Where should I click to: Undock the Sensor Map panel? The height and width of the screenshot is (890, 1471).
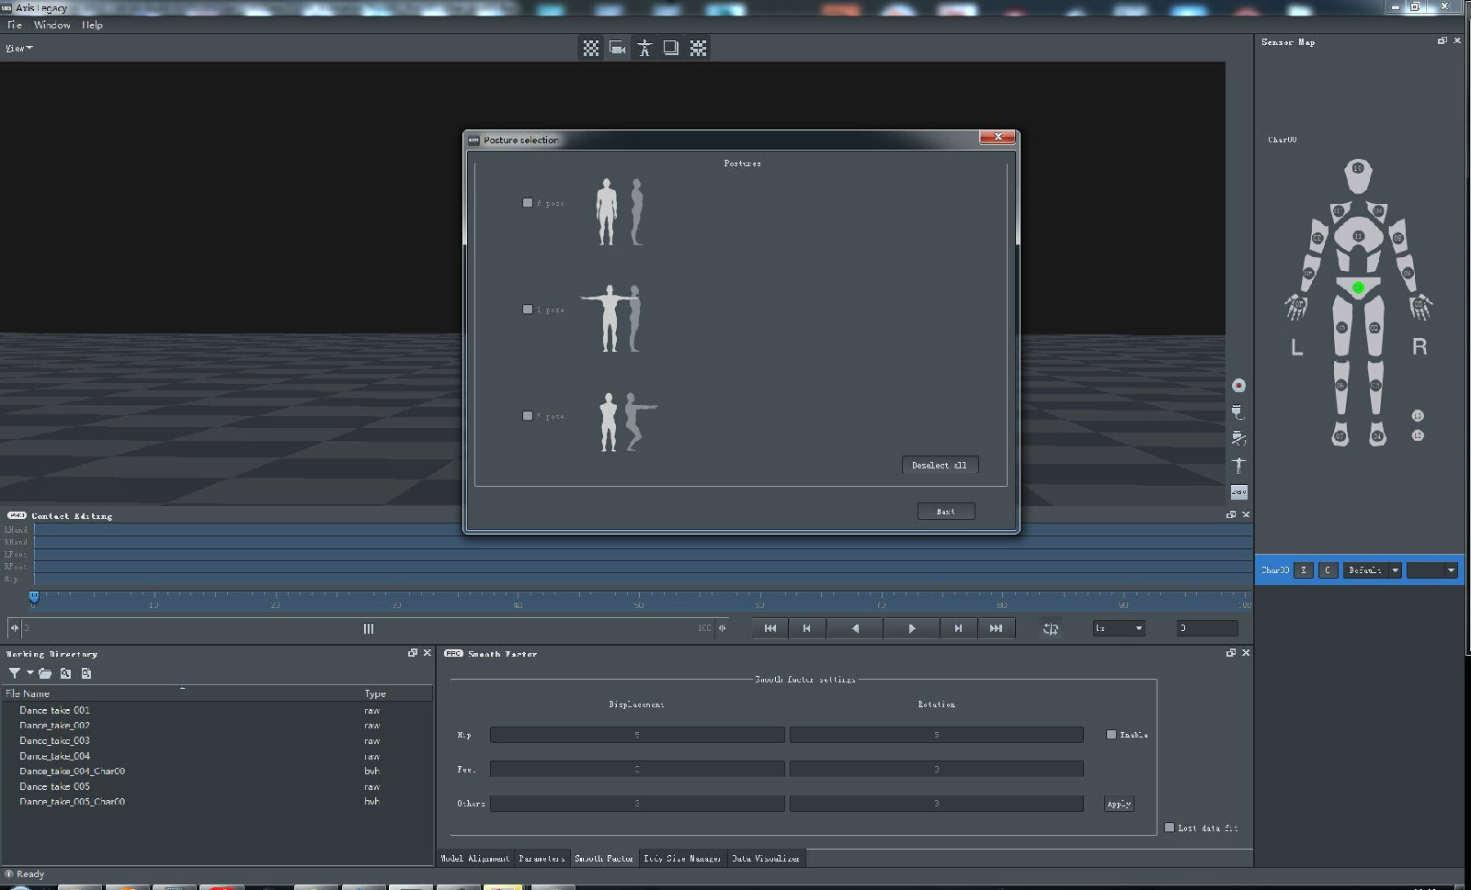tap(1442, 41)
